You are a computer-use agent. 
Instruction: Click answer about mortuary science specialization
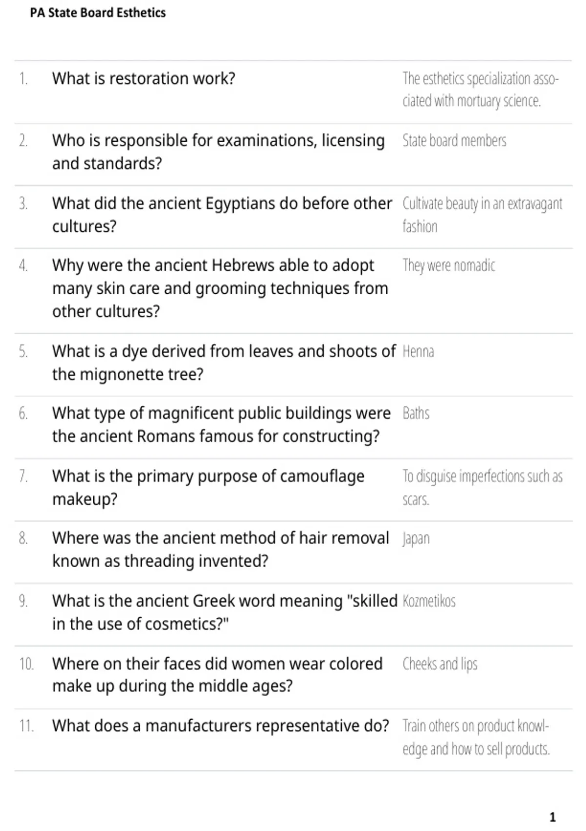[481, 89]
